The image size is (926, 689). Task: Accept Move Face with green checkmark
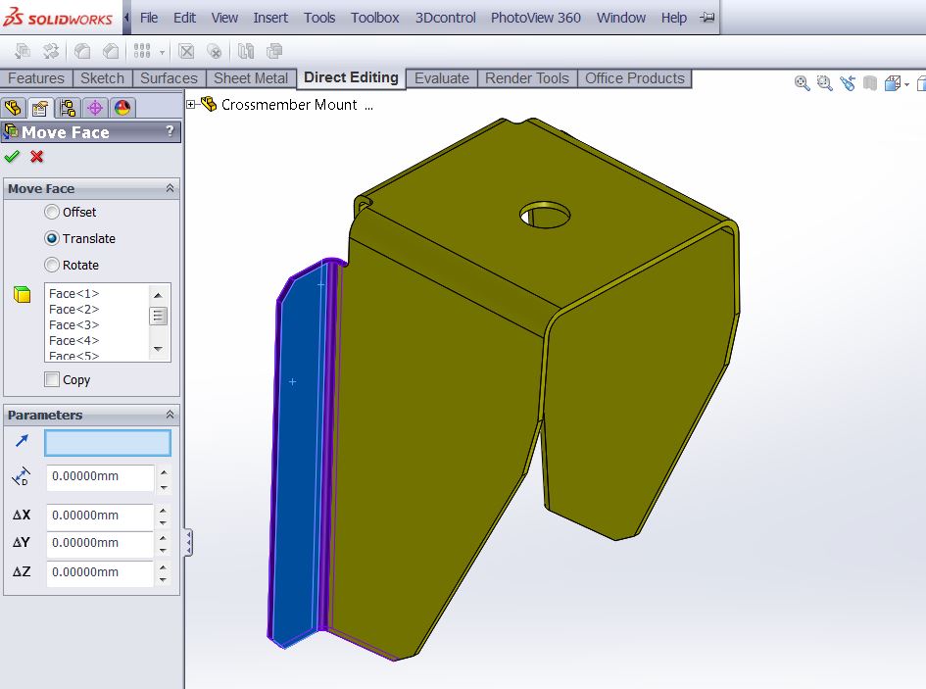(x=12, y=157)
